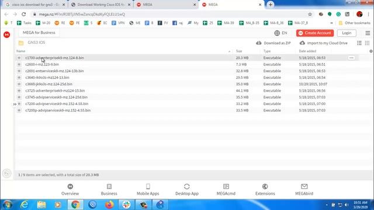Sort files by the Size column
The height and width of the screenshot is (210, 374).
coord(239,51)
